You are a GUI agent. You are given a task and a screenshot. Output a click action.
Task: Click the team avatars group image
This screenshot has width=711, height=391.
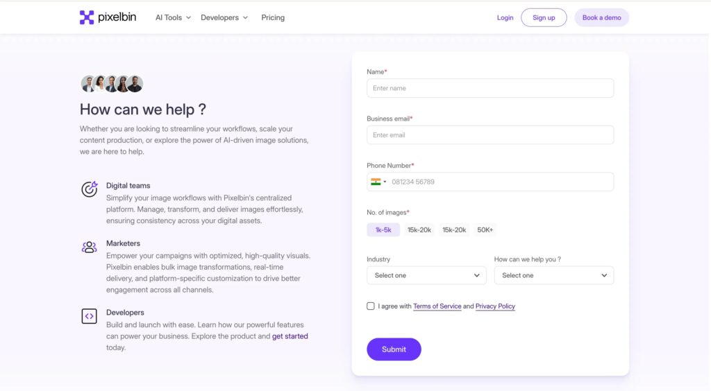(x=112, y=84)
